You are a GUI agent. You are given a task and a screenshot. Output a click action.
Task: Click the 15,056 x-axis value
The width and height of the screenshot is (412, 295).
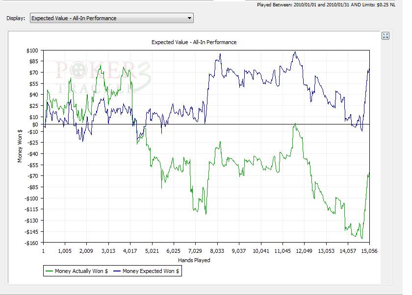[x=369, y=251]
